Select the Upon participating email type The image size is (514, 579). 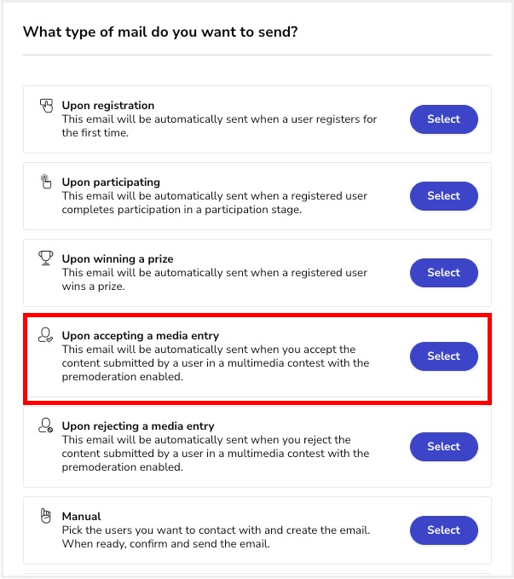[x=444, y=196]
